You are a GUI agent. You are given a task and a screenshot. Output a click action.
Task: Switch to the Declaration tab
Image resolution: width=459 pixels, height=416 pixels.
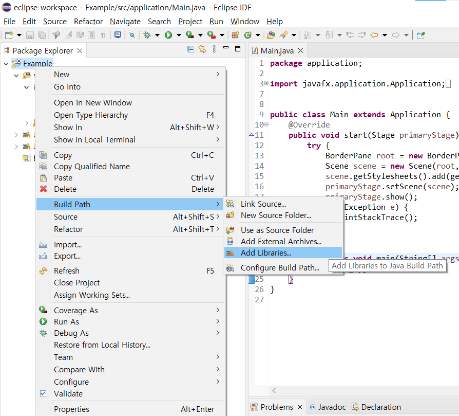(376, 407)
